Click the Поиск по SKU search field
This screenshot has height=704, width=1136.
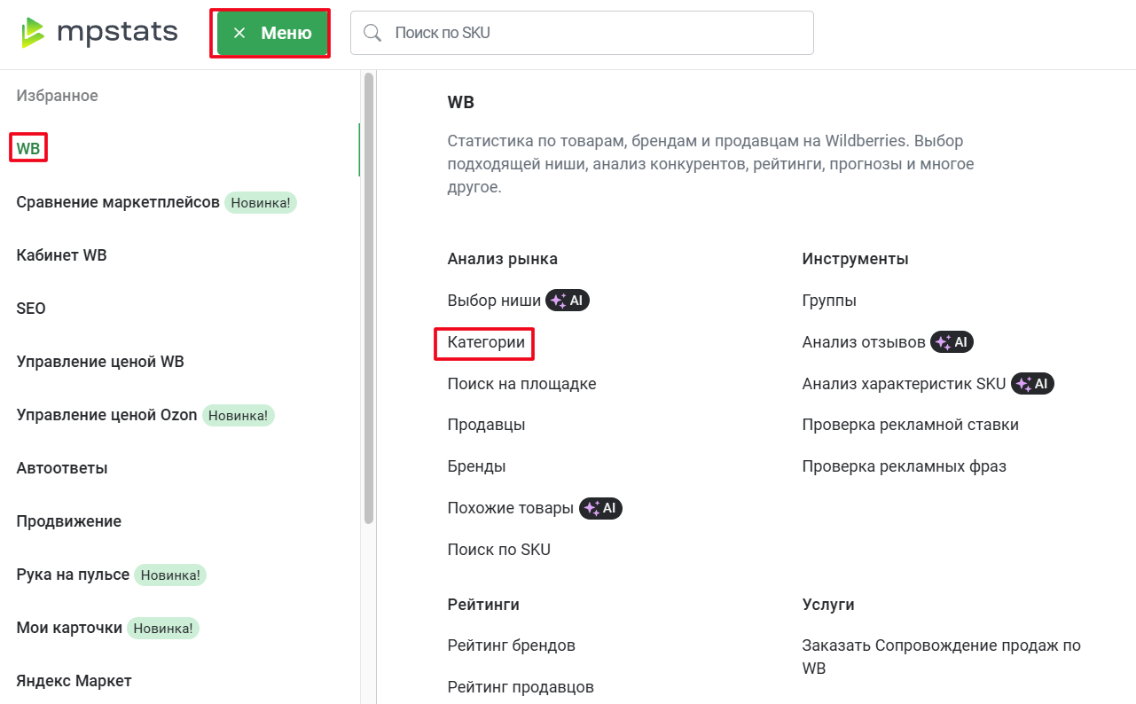pyautogui.click(x=583, y=32)
